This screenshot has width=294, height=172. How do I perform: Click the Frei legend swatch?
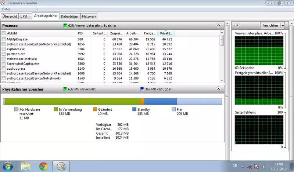tap(173, 109)
